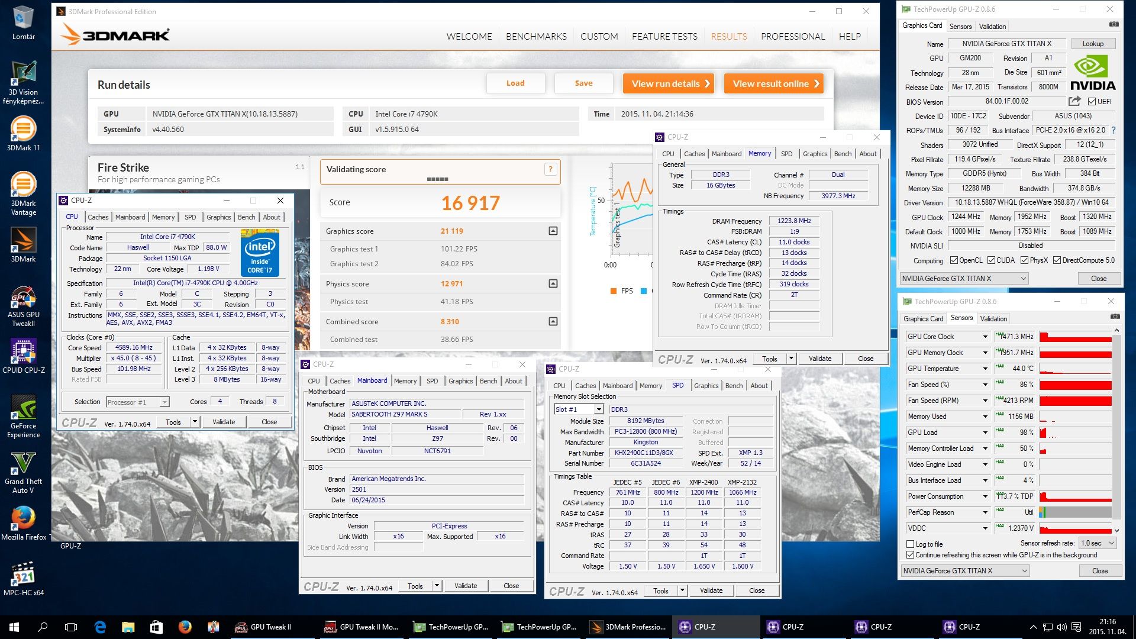Open Fan Speed (RPM) sensor dropdown

click(985, 401)
